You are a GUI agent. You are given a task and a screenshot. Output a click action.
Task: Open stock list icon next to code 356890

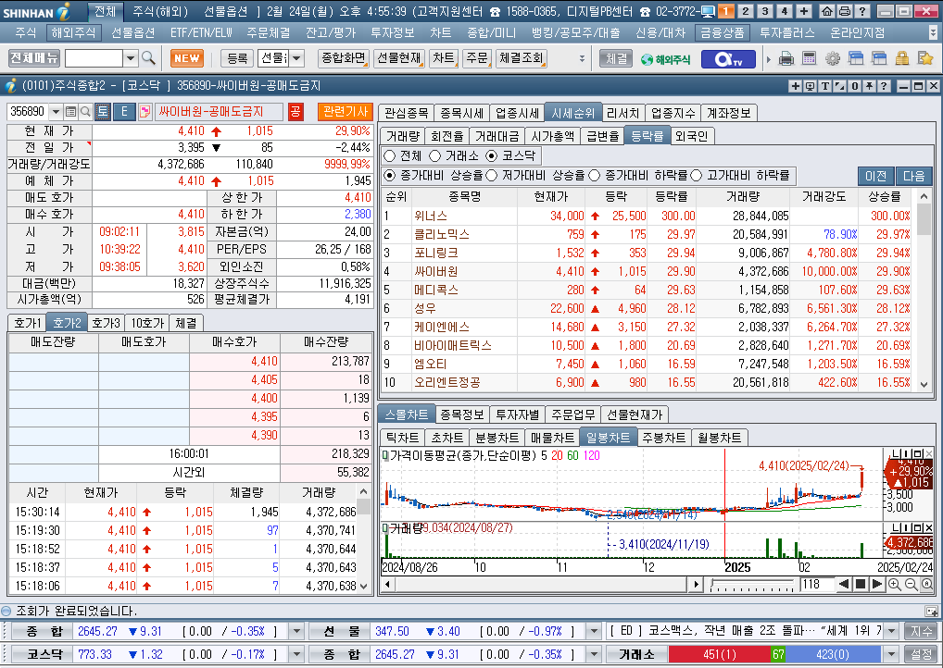click(70, 112)
